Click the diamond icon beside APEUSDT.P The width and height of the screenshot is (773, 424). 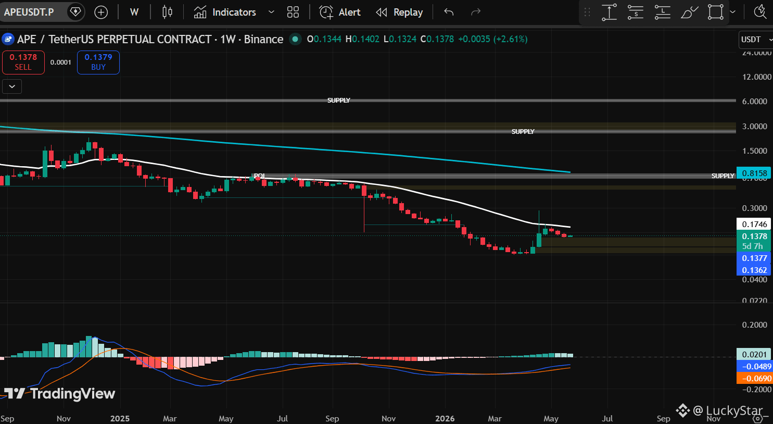click(x=75, y=11)
